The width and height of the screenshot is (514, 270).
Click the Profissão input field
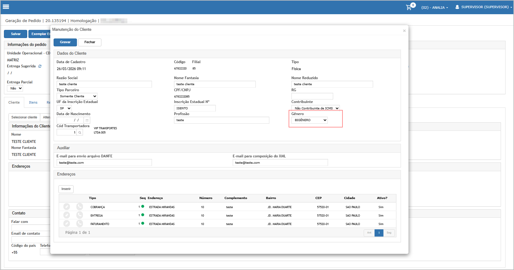pos(221,120)
